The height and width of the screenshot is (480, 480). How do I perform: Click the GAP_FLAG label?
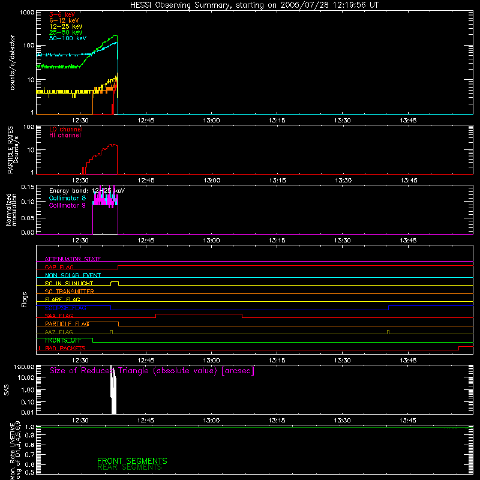point(59,267)
